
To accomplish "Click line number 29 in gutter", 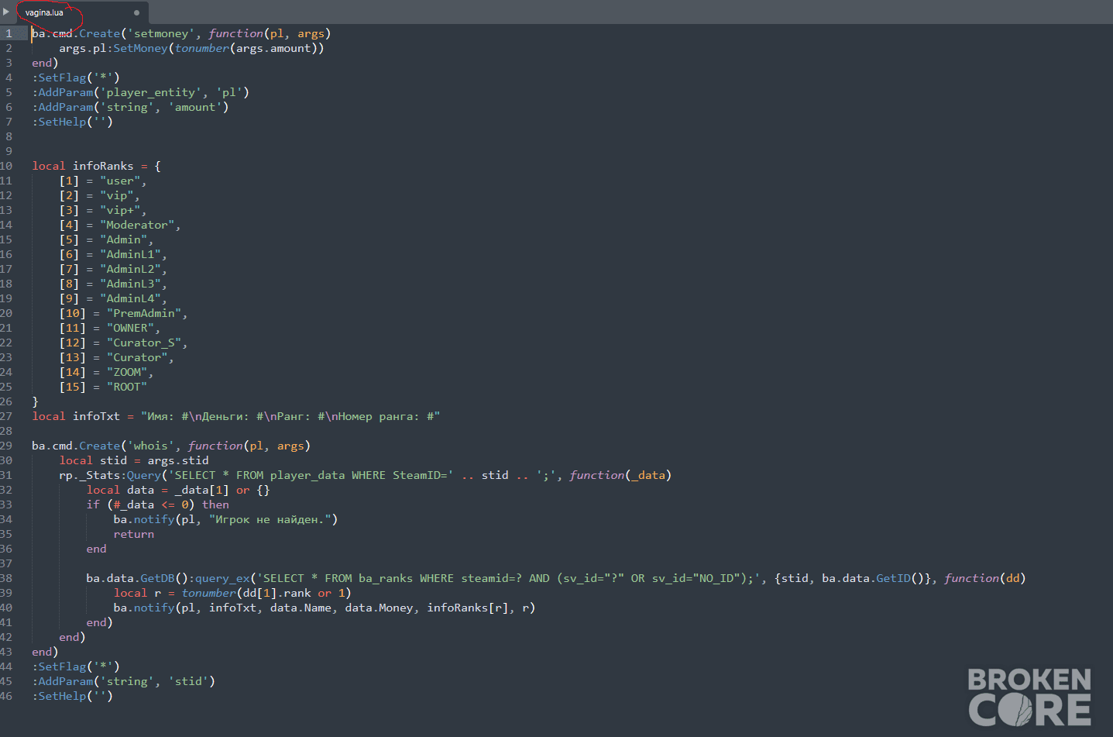I will (x=6, y=446).
